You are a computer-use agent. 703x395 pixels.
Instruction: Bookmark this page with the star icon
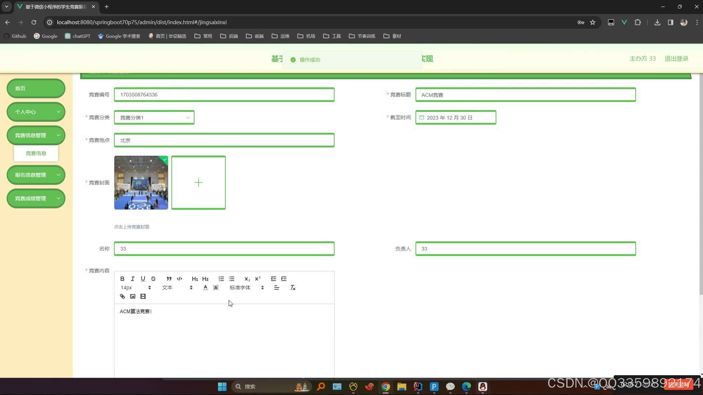click(593, 22)
